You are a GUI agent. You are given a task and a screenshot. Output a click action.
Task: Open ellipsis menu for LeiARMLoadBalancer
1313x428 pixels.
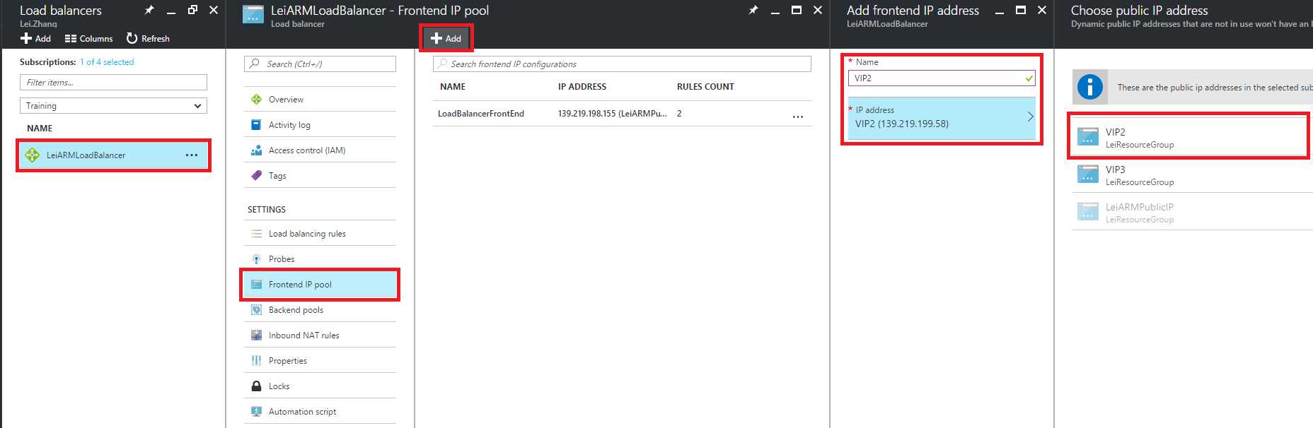(192, 155)
